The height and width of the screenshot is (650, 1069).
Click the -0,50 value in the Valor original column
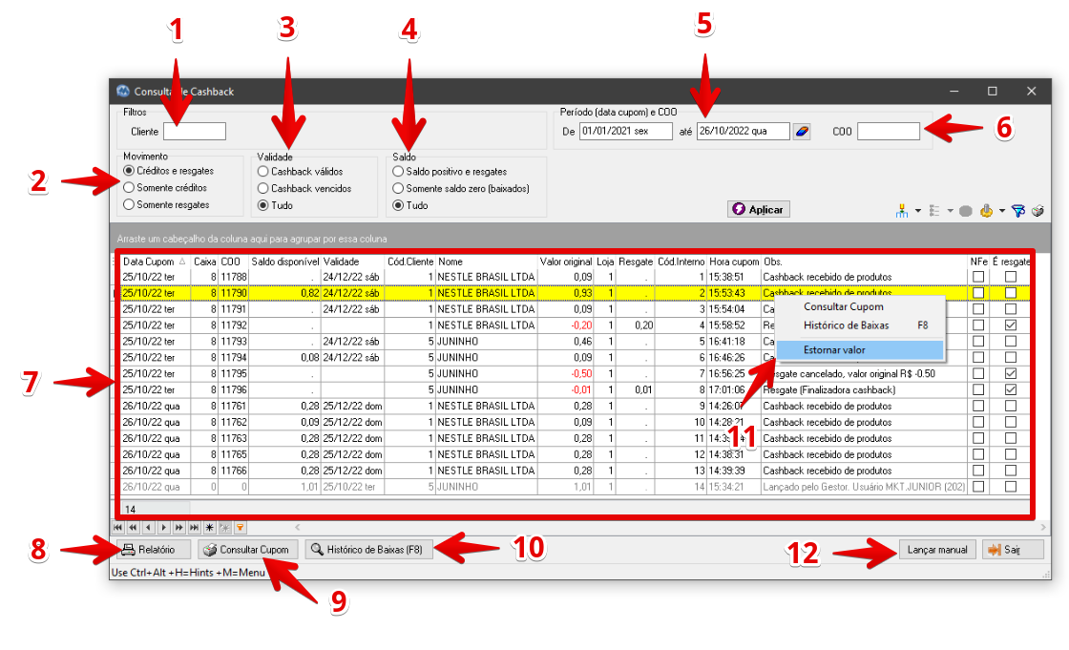pos(581,374)
